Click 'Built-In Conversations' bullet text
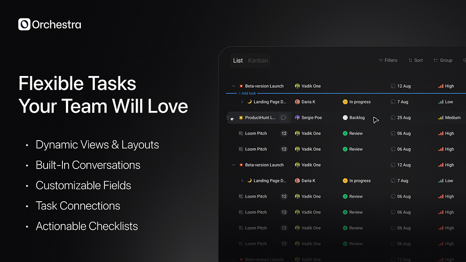The image size is (466, 262). coord(88,165)
